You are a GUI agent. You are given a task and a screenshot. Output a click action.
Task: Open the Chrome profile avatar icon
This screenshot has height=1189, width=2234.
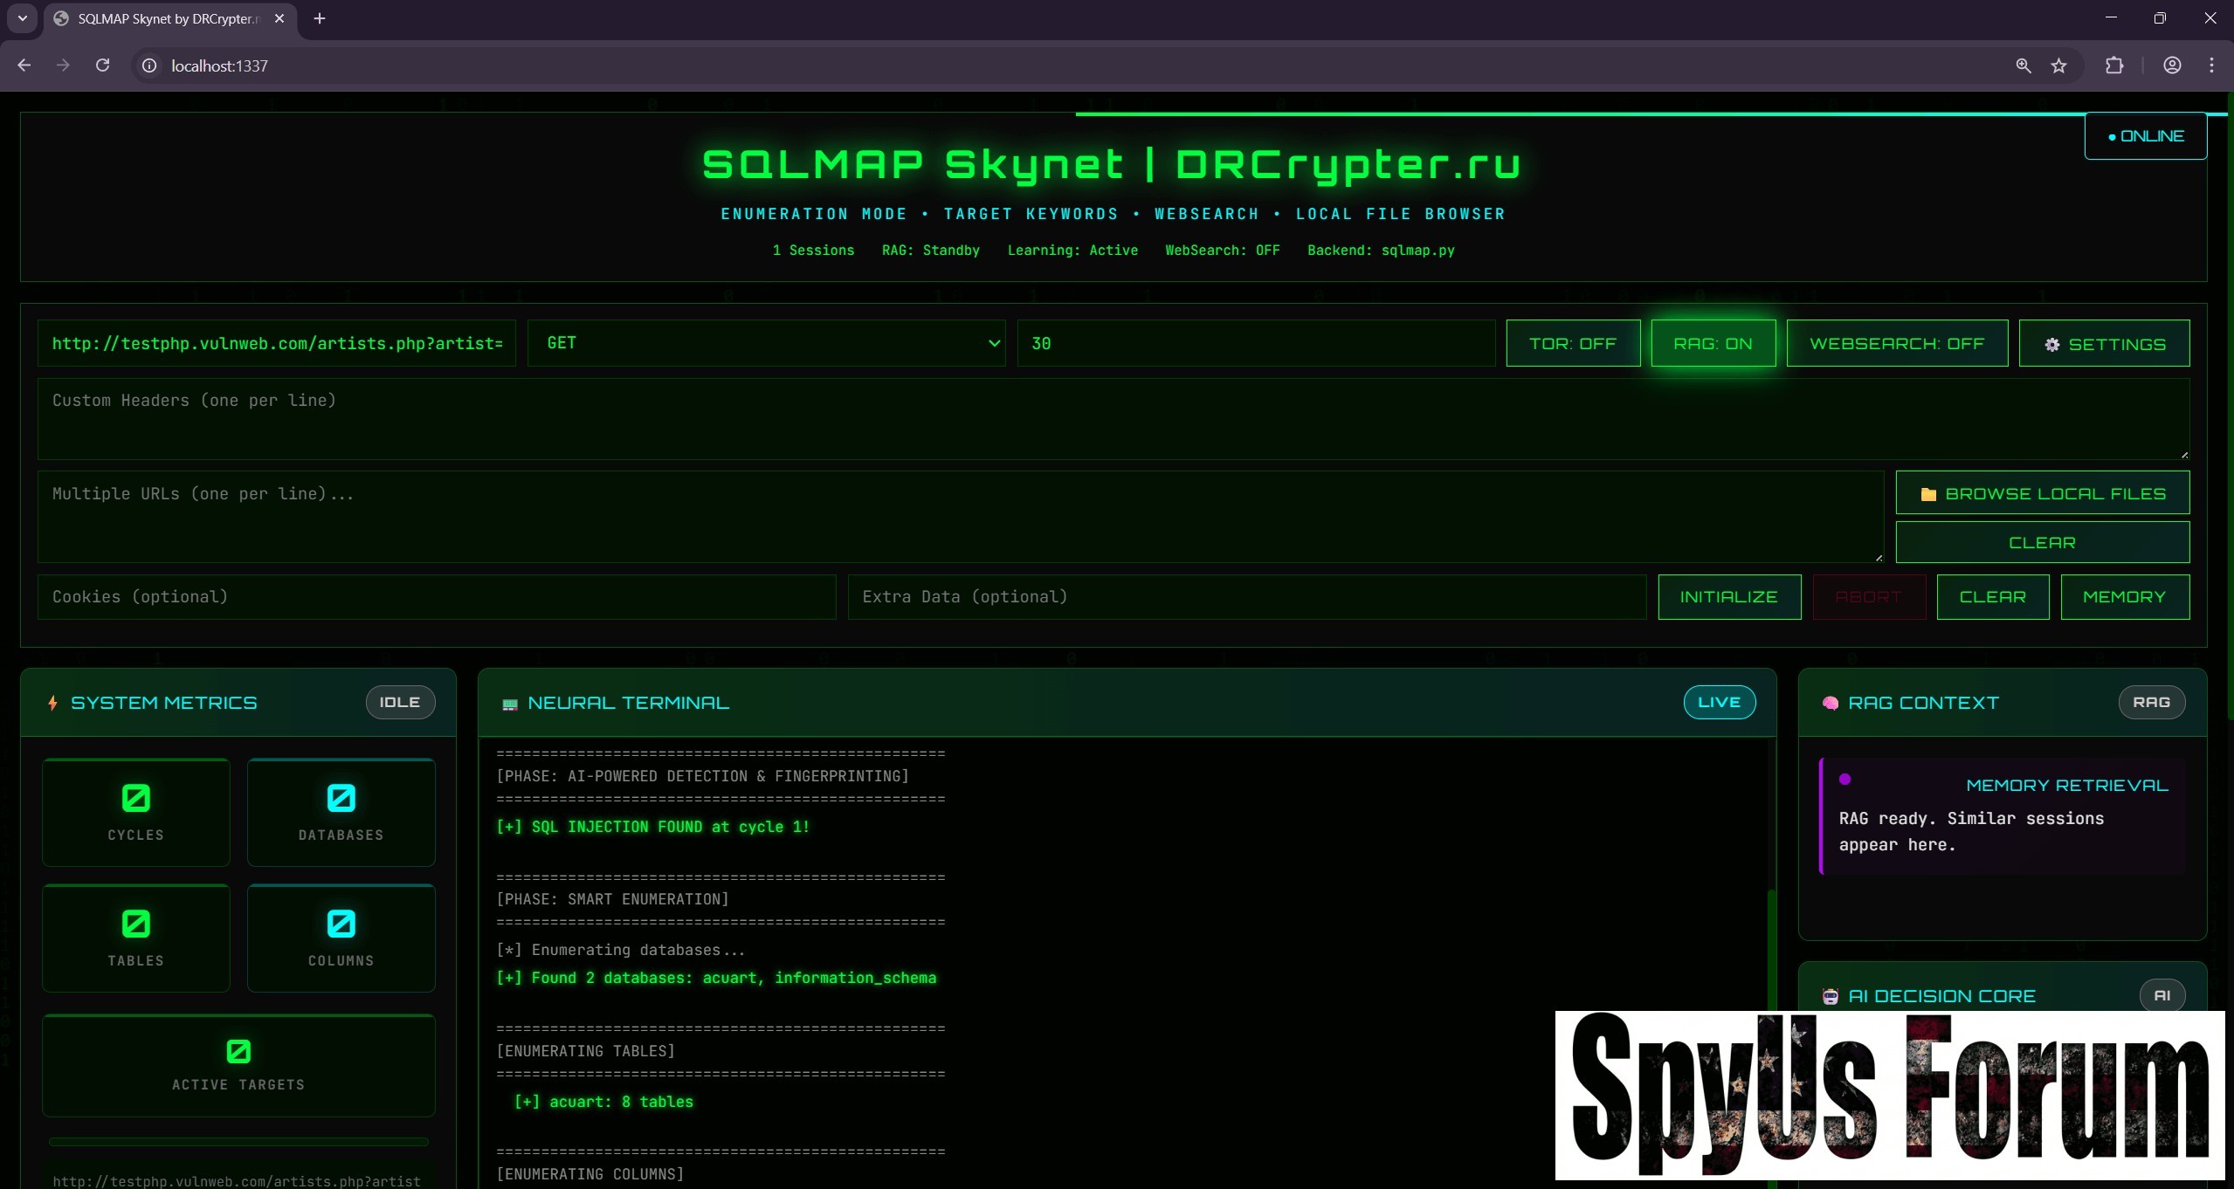2172,65
